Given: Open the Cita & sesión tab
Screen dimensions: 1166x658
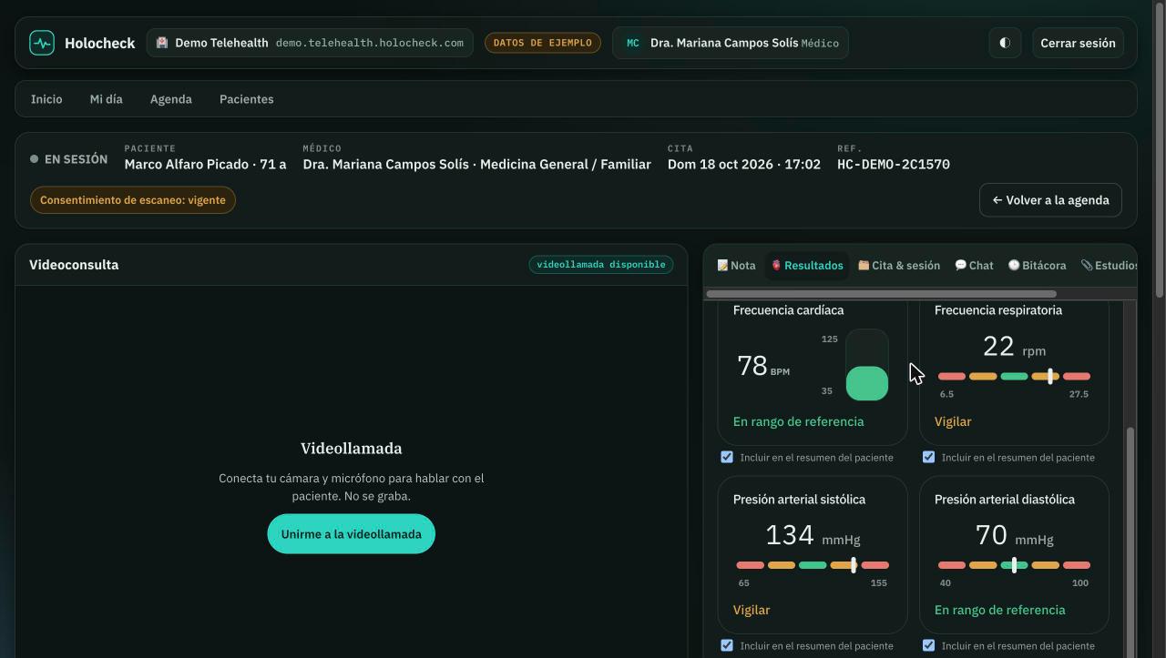Looking at the screenshot, I should click(x=899, y=266).
